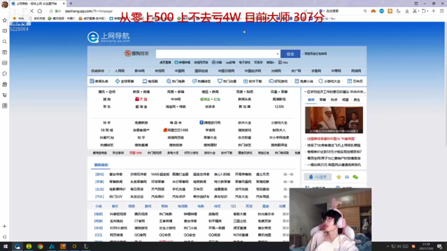Open the 新华网 link

click(139, 71)
